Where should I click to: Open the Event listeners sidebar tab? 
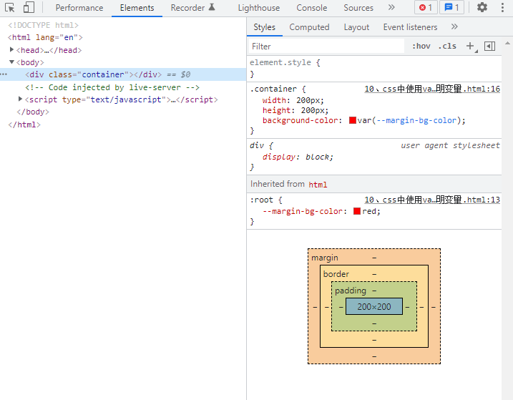[410, 27]
